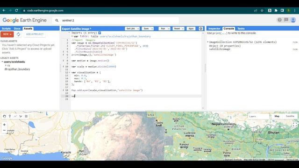Open the users/scslsheelu/rajsthan_boundary link

pos(125,36)
